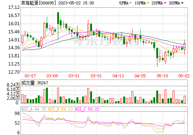The image size is (193, 135).
Task: Click the magenta 20PMA color marker
Action: [x=165, y=3]
